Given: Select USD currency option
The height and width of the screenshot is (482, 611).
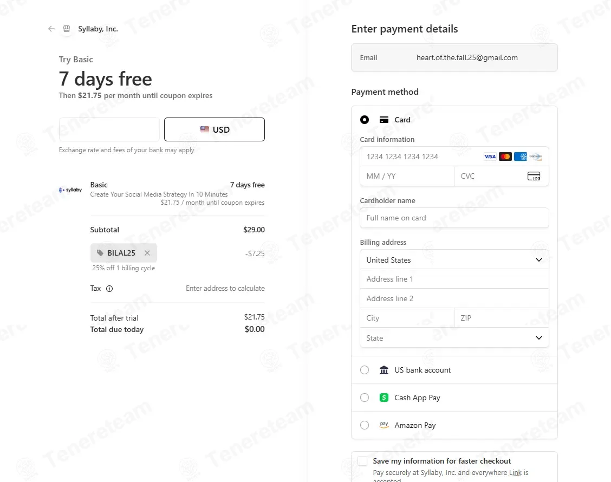Looking at the screenshot, I should tap(214, 129).
